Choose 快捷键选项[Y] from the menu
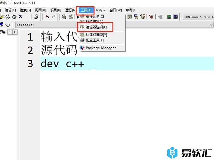Viewport: 214px width, 160px height. click(102, 35)
